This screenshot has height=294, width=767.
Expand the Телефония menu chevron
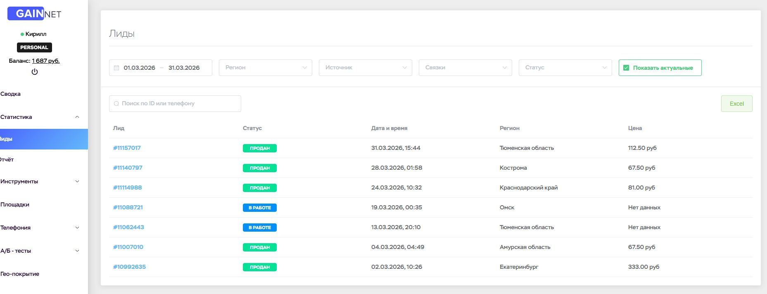[x=77, y=228]
